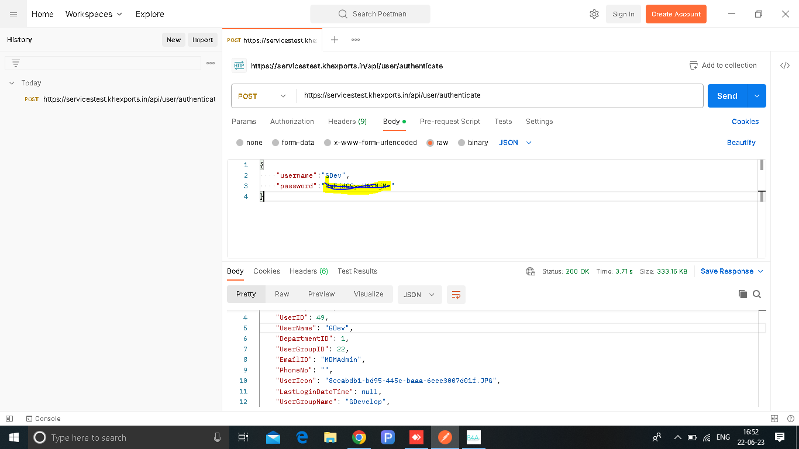Launch the Mail app from the taskbar

coord(273,437)
